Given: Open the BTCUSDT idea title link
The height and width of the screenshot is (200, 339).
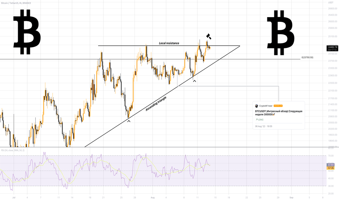Looking at the screenshot, I should (279, 113).
